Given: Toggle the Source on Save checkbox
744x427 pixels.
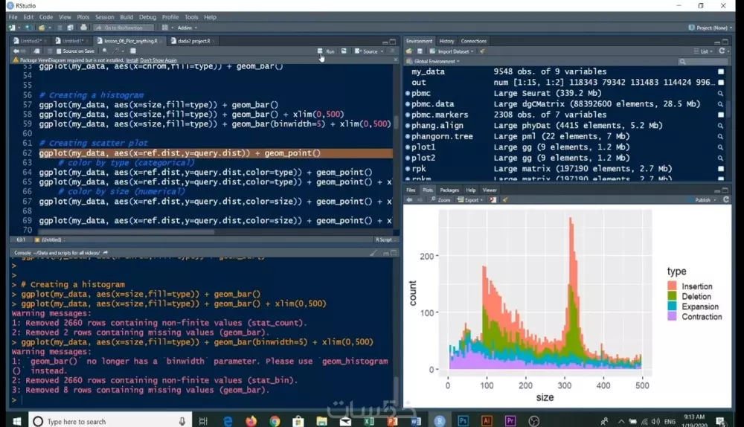Looking at the screenshot, I should click(x=59, y=51).
